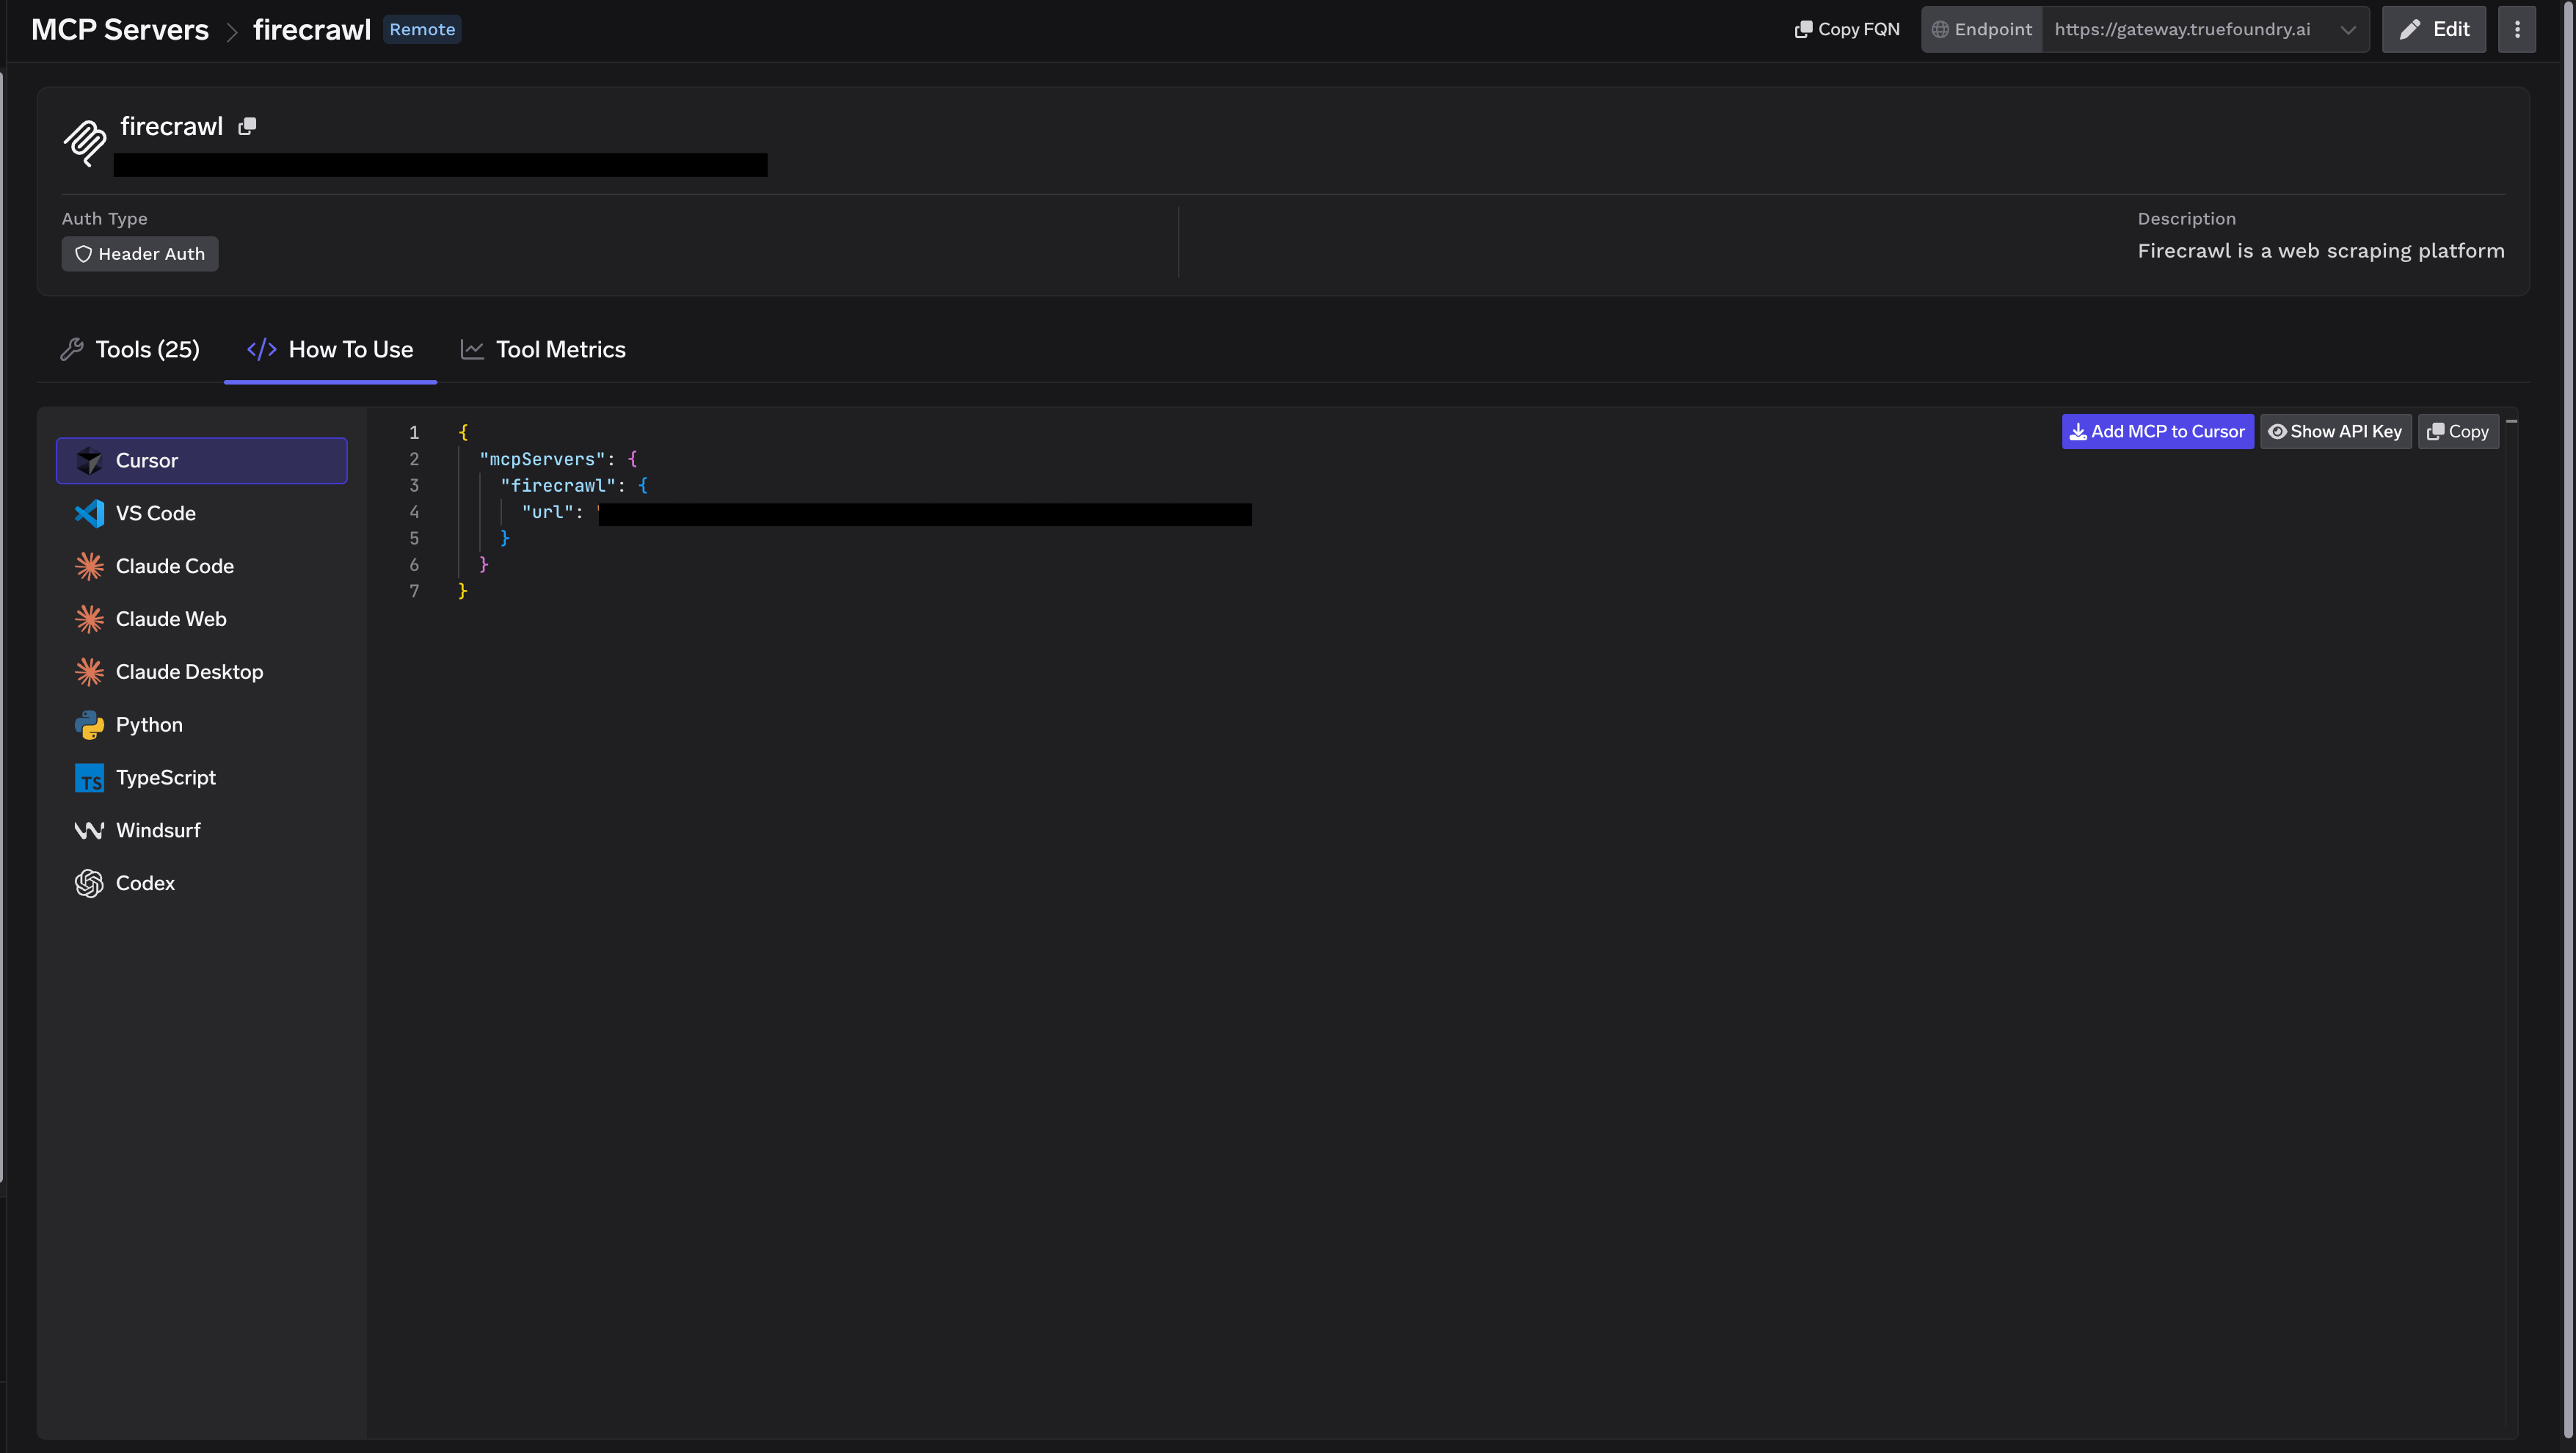Click the Python logo icon

(89, 725)
